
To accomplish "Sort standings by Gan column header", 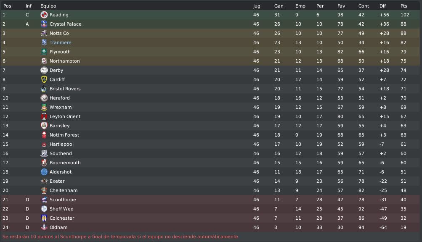I will point(279,6).
